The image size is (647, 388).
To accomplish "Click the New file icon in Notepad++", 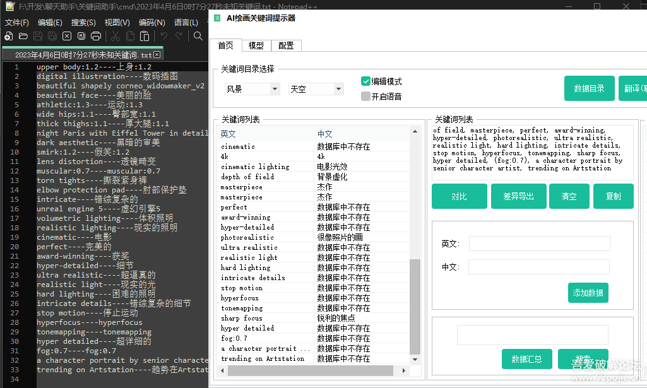I will point(8,36).
